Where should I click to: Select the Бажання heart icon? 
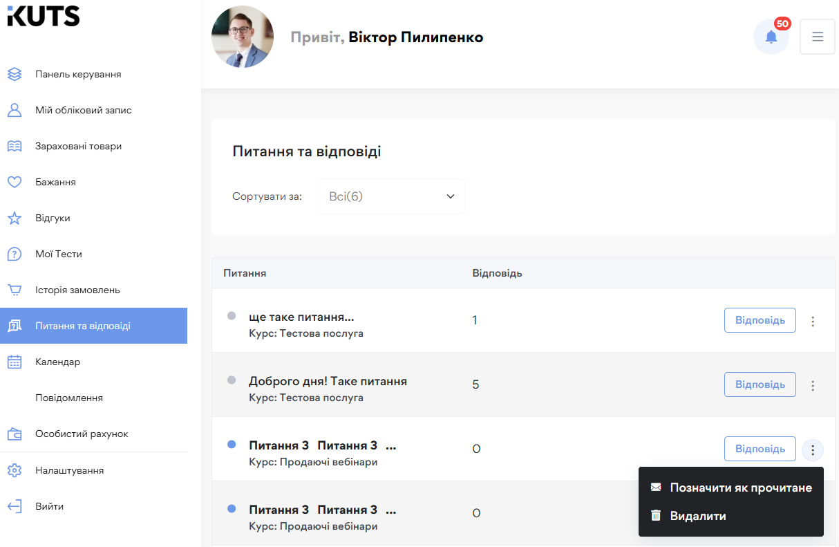[15, 181]
